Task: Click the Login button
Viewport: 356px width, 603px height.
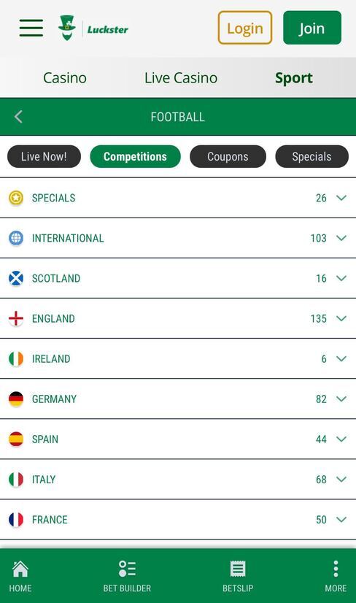Action: 245,28
